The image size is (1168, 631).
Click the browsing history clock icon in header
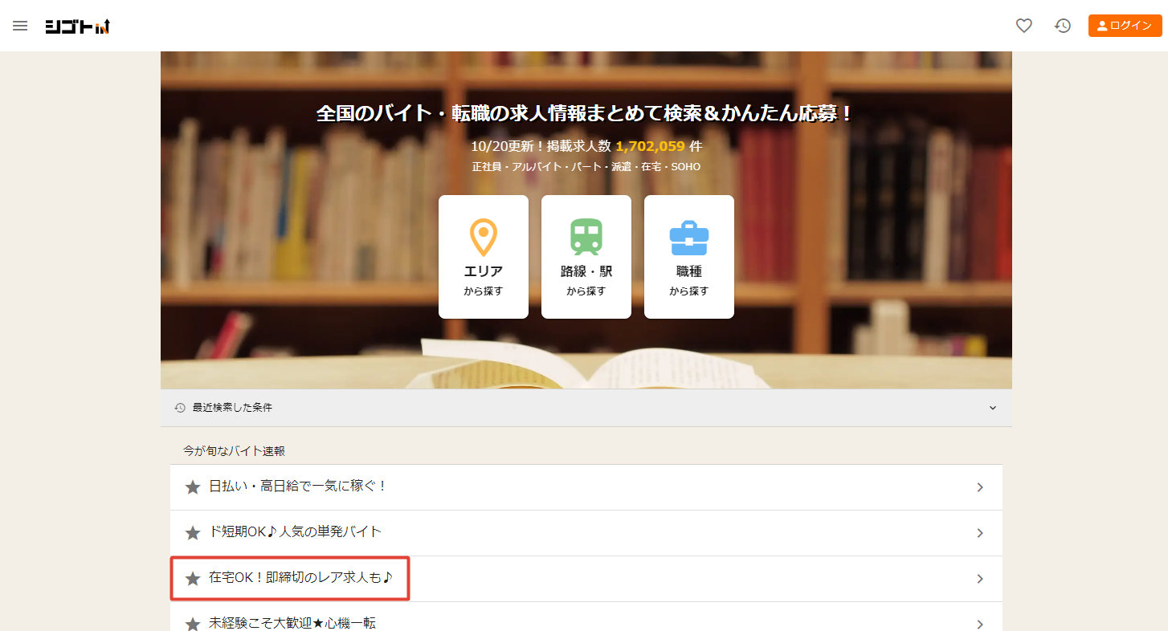tap(1062, 26)
